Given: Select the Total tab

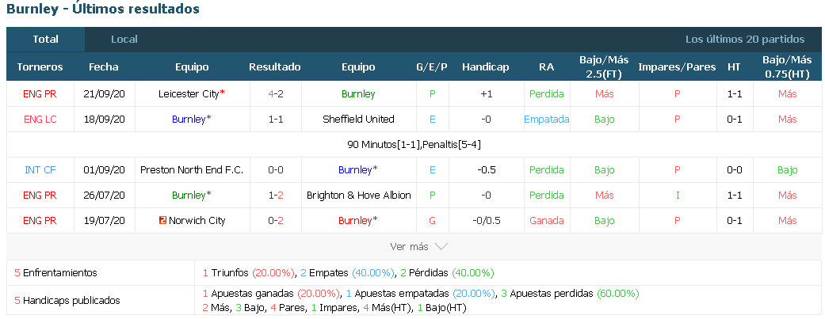Looking at the screenshot, I should [x=46, y=40].
